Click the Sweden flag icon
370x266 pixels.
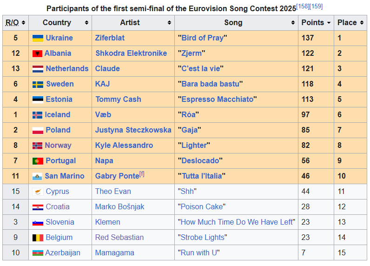[x=38, y=84]
